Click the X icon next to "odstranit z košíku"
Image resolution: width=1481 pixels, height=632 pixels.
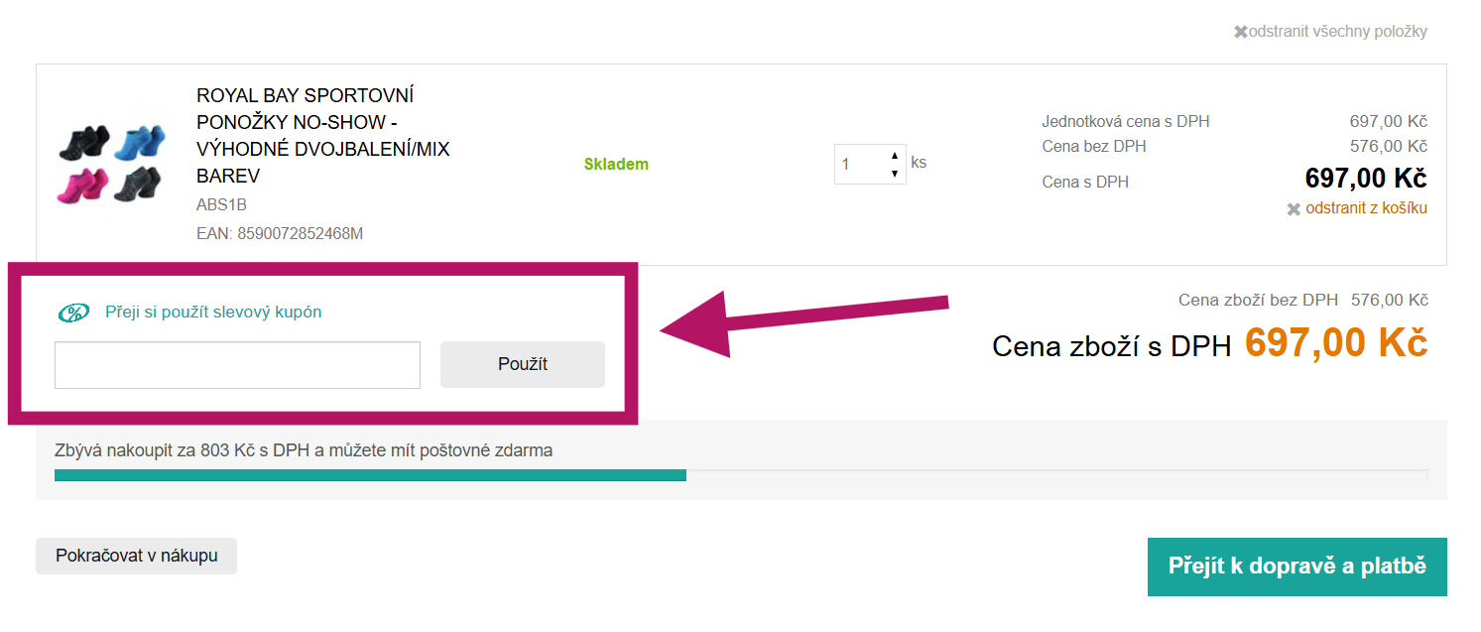click(1294, 209)
